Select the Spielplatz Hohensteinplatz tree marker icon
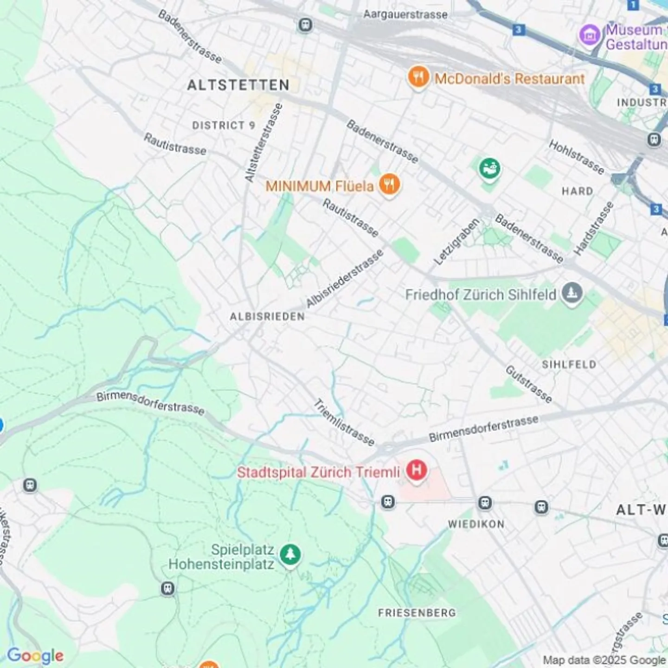Viewport: 668px width, 668px height. point(290,554)
